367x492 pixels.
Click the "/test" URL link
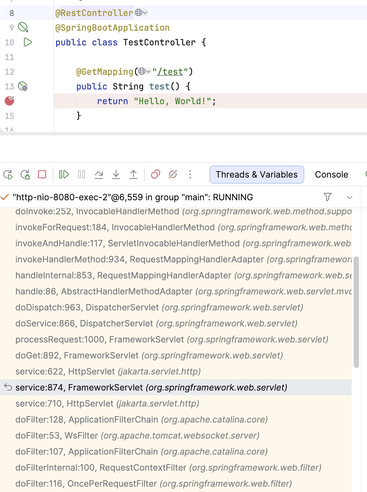(x=170, y=72)
